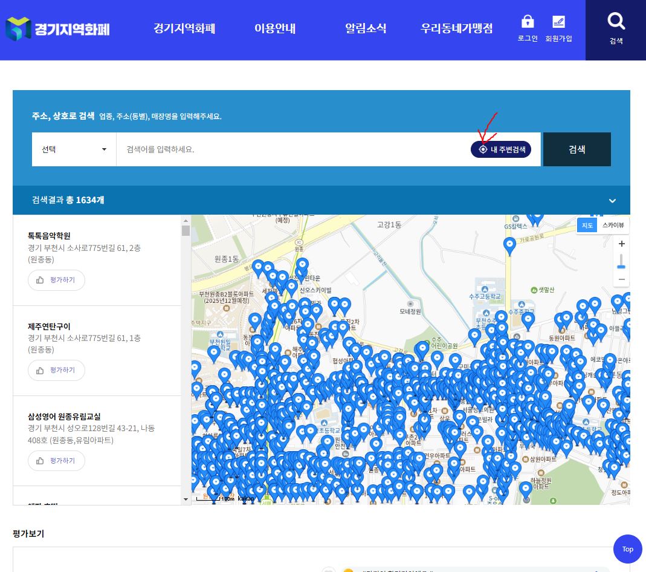Switch map to 지도 view
The height and width of the screenshot is (572, 646).
[x=587, y=225]
